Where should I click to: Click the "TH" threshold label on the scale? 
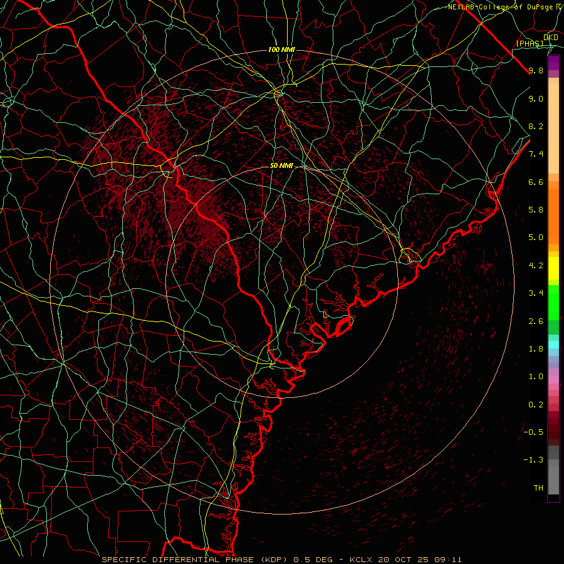[x=538, y=488]
